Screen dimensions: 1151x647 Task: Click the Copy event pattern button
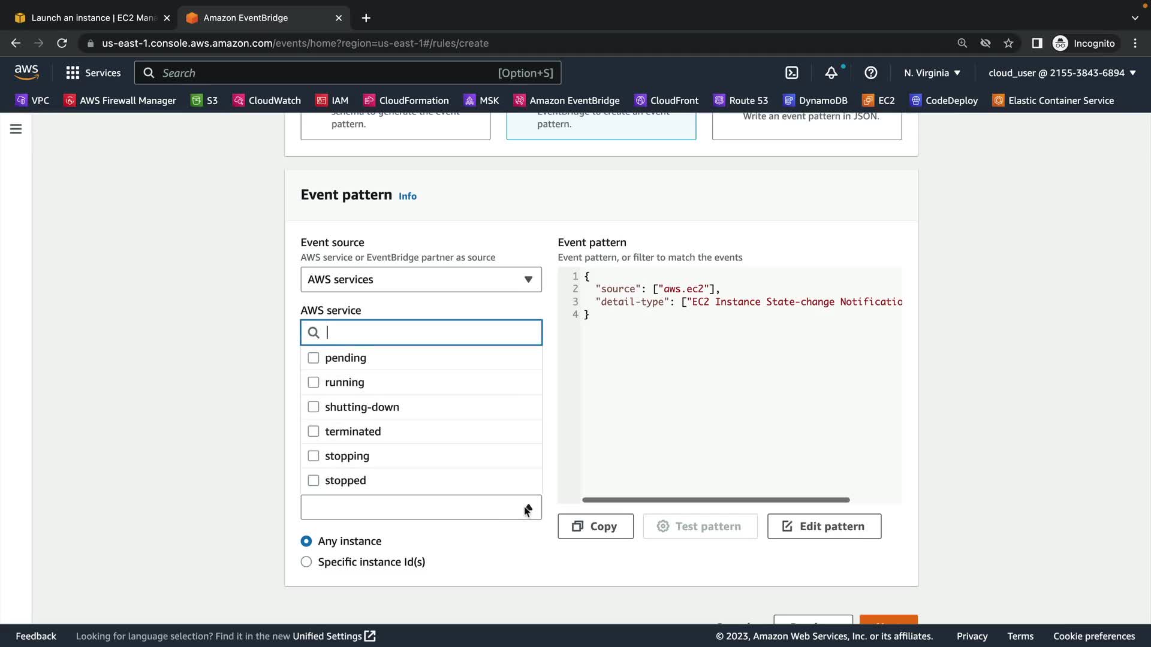595,526
